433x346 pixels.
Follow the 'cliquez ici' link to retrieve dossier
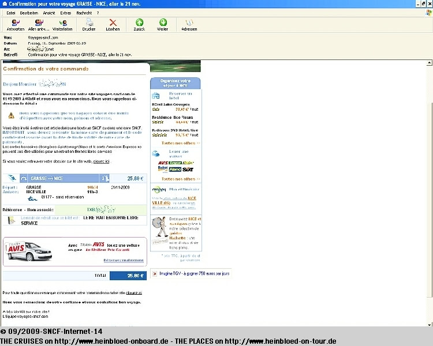pos(102,161)
